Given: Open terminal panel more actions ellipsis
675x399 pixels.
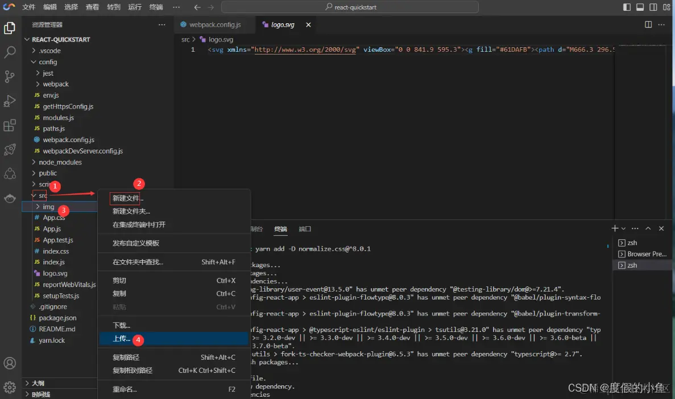Looking at the screenshot, I should 635,228.
